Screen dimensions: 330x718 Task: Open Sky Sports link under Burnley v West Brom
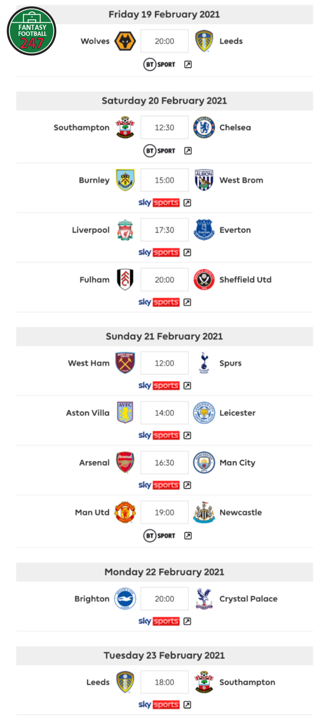[159, 203]
